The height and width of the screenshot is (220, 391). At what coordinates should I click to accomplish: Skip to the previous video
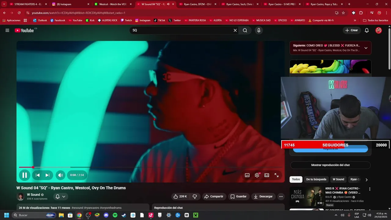(38, 175)
